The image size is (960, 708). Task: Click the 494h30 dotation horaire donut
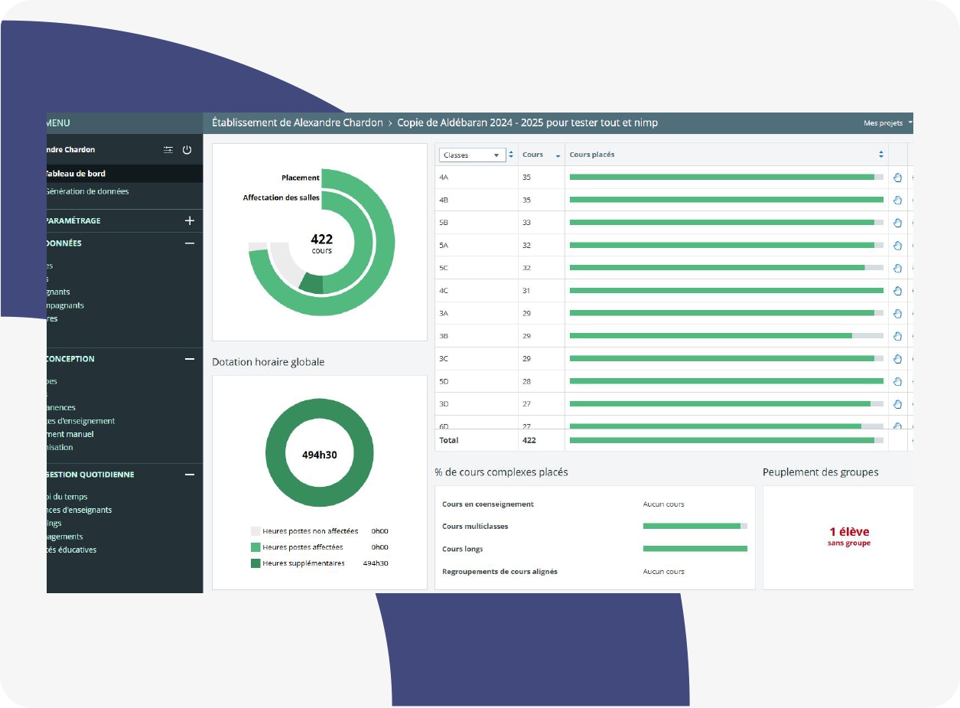320,454
